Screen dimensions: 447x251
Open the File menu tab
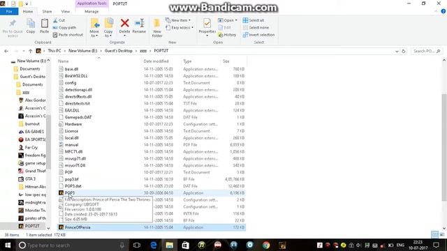pyautogui.click(x=9, y=11)
